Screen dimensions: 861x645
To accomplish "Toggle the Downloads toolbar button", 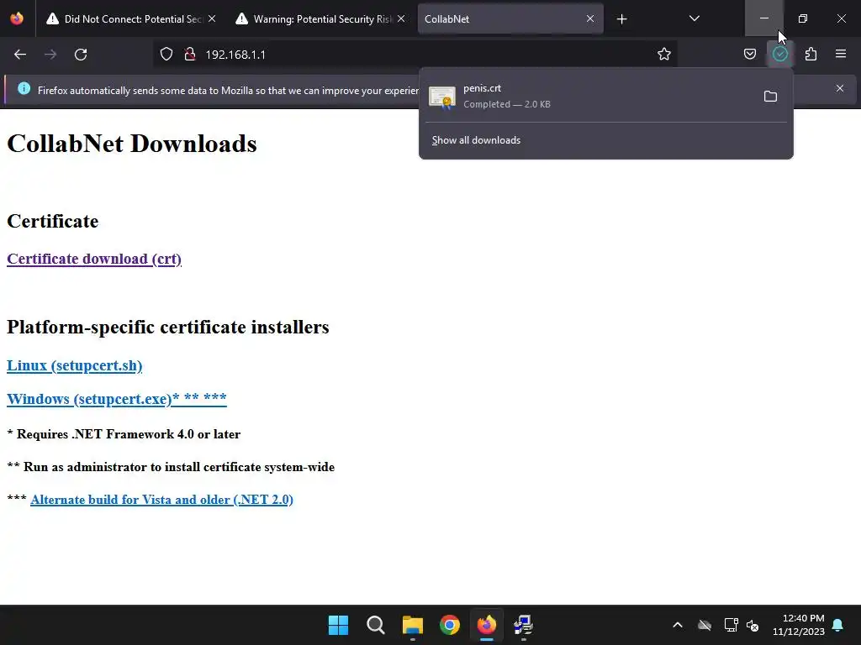I will (779, 55).
